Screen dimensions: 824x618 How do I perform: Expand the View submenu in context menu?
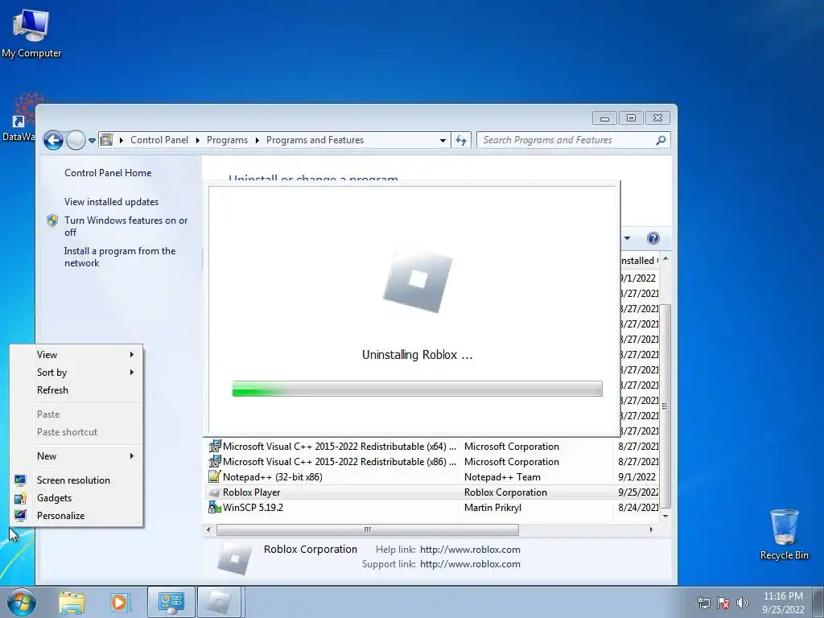[x=76, y=355]
